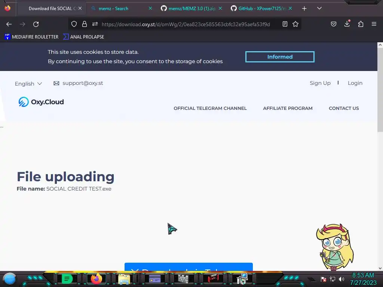
Task: Open the green notes app in taskbar
Action: (67, 279)
